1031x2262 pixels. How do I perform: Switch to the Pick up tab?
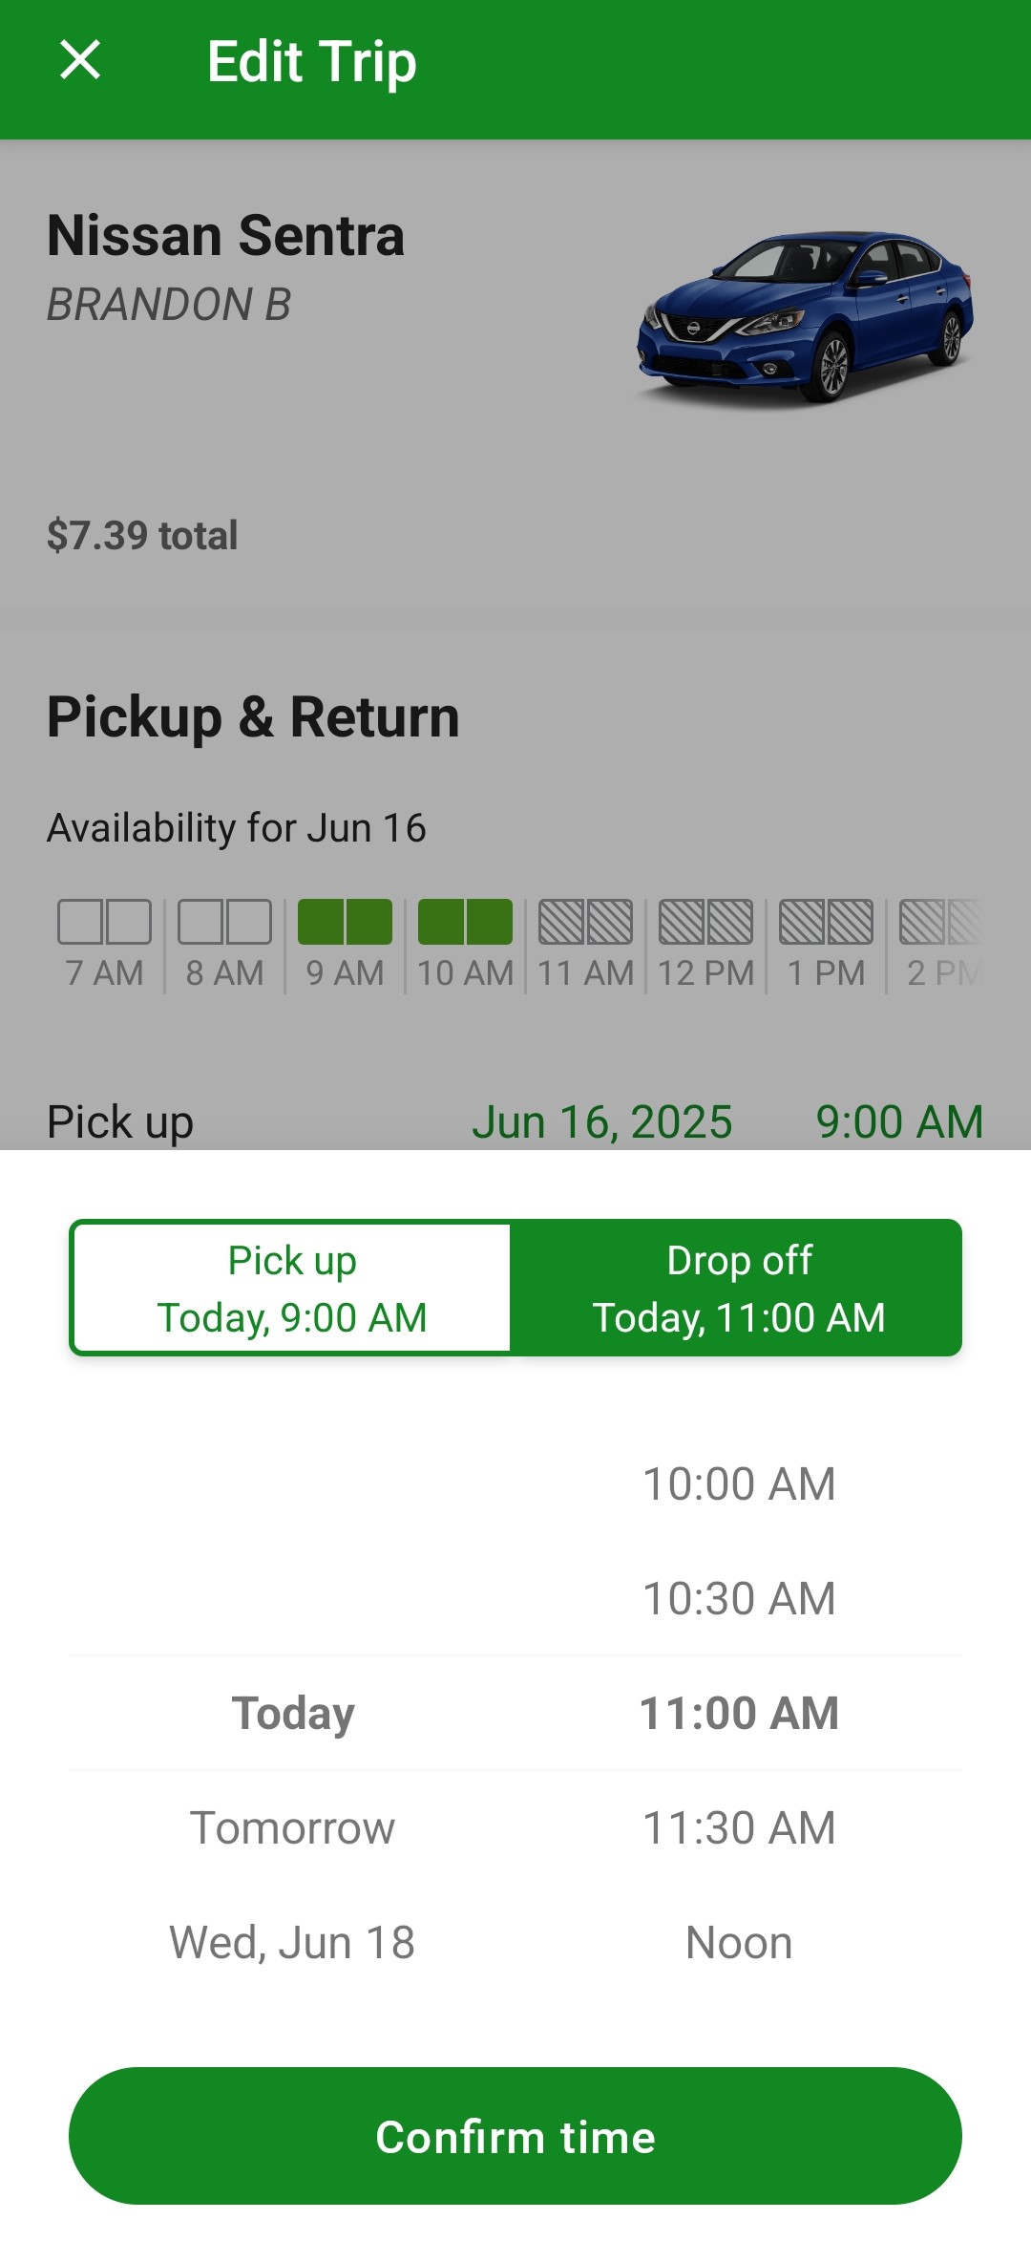[292, 1288]
